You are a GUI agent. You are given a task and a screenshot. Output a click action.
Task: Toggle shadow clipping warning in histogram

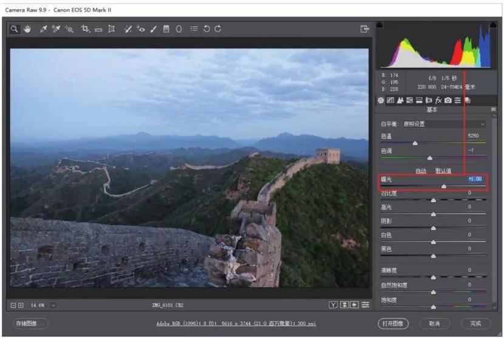click(380, 25)
